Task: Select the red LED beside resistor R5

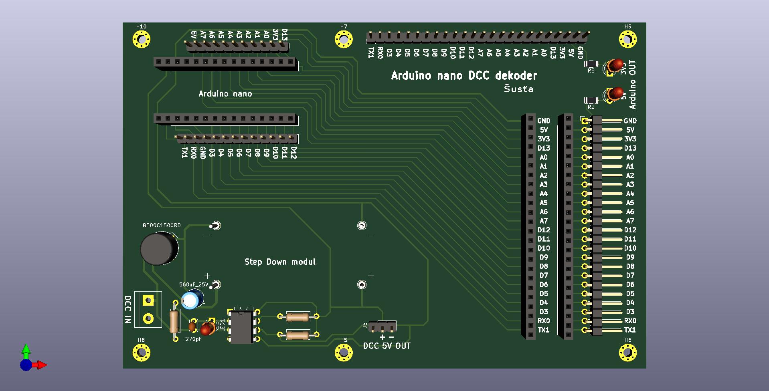Action: click(614, 66)
